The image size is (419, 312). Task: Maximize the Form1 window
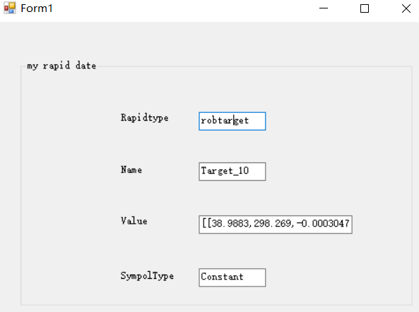click(x=365, y=8)
